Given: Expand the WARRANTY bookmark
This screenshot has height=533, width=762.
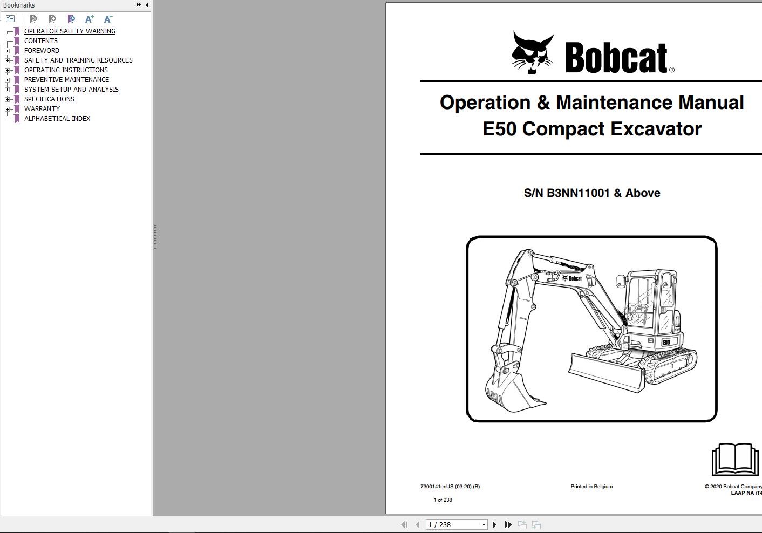Looking at the screenshot, I should click(x=7, y=109).
